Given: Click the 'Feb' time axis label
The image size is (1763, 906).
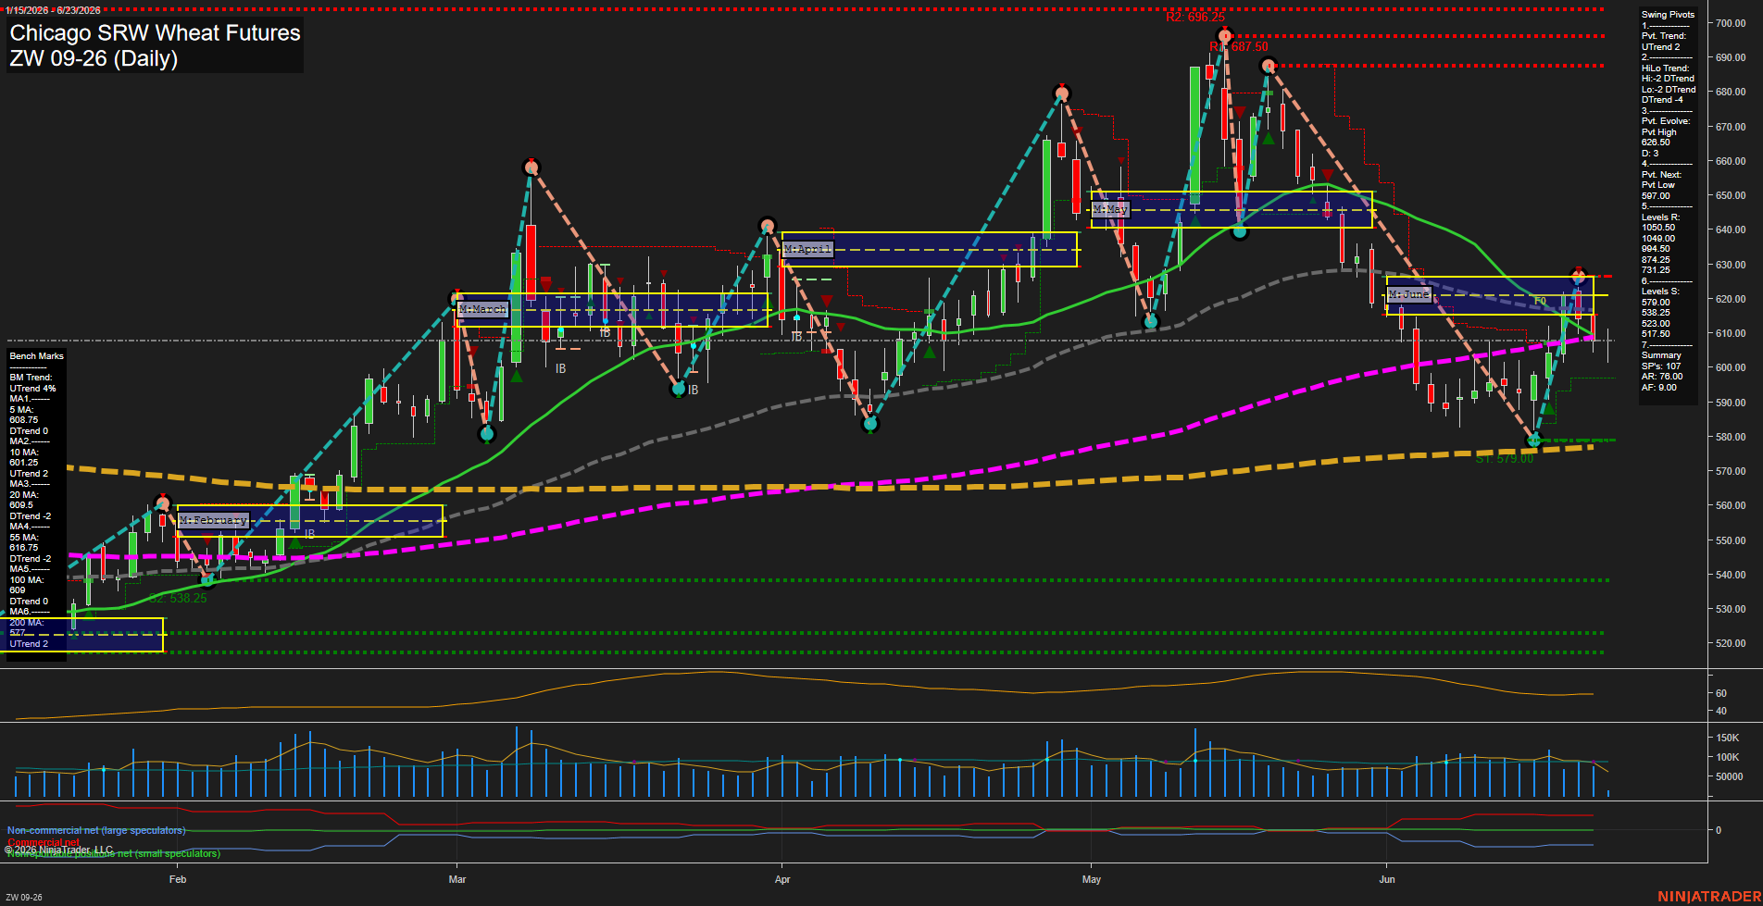Looking at the screenshot, I should [178, 879].
